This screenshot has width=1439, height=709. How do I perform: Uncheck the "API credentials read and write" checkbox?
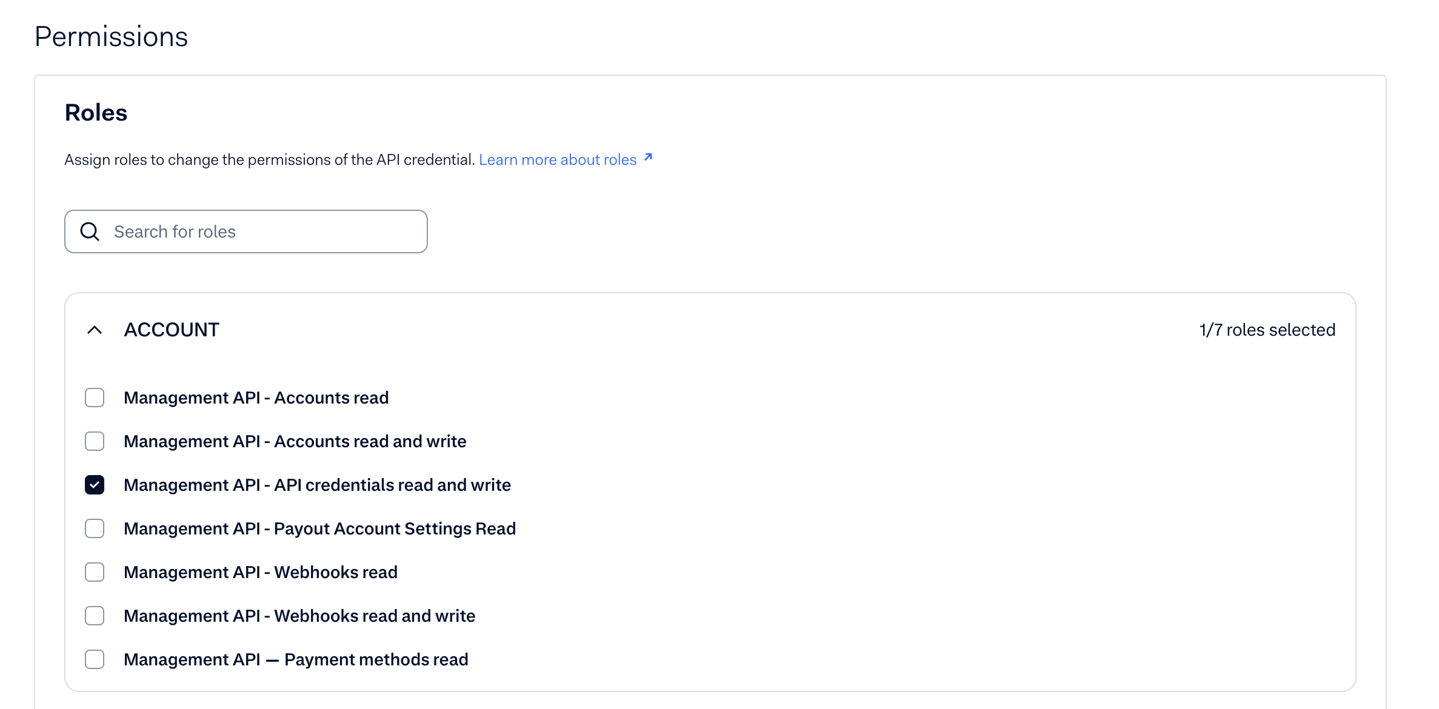95,485
